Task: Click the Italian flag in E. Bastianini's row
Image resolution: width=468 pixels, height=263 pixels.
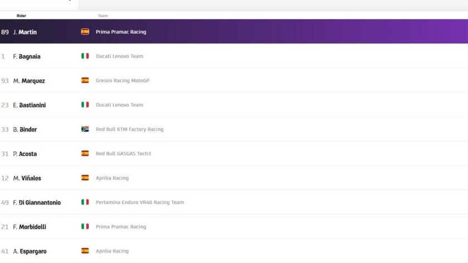Action: click(85, 105)
